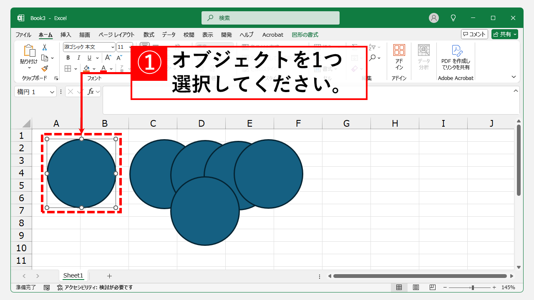Switch to Normal view
Image resolution: width=534 pixels, height=300 pixels.
(399, 287)
